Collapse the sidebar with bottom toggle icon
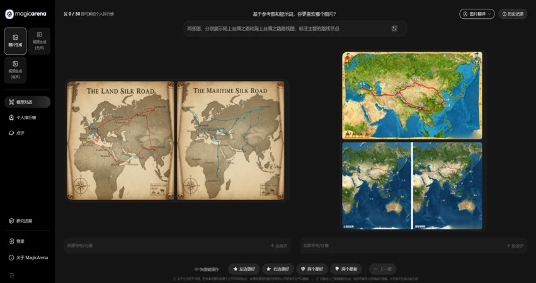 tap(11, 275)
